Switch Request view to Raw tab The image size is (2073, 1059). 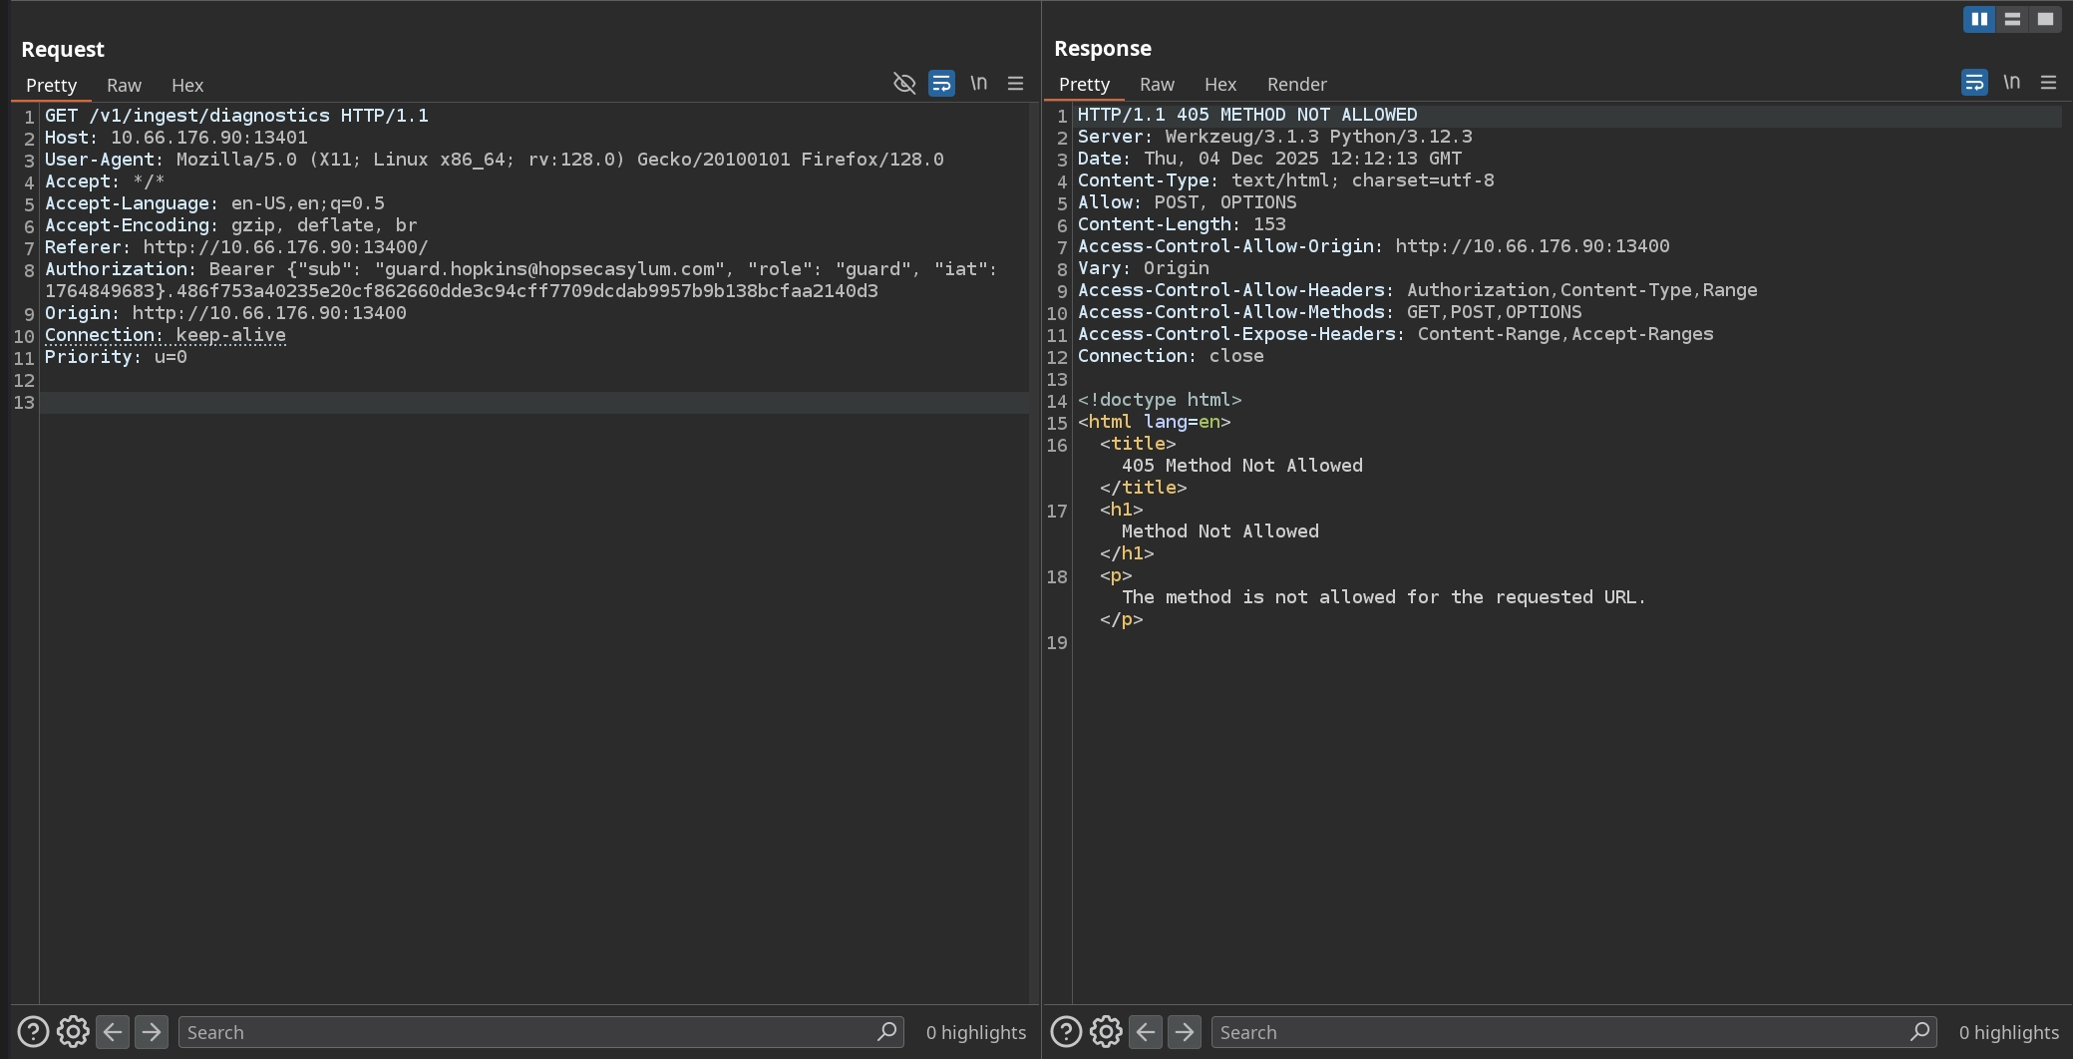125,85
